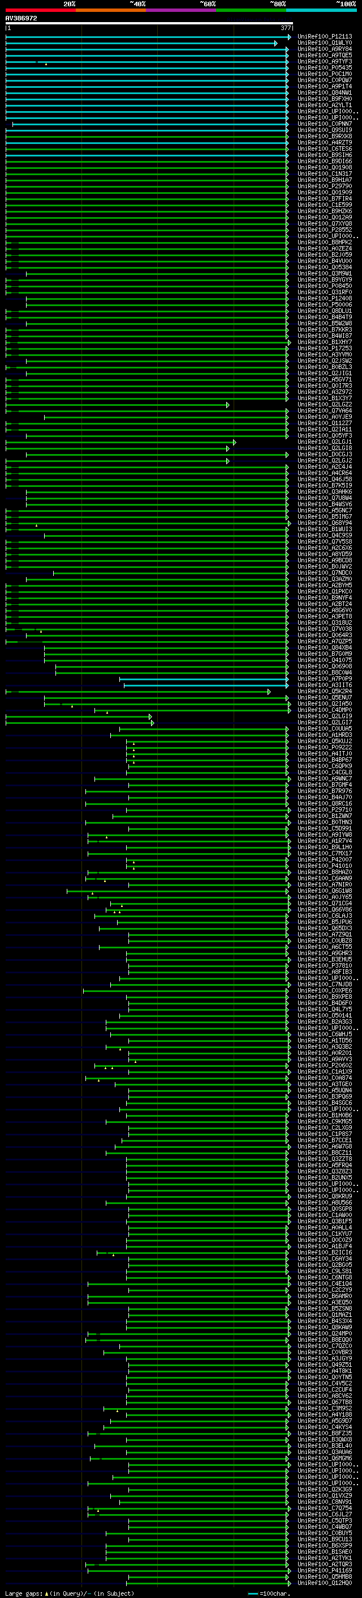The width and height of the screenshot is (362, 1598).
Task: Open hit UniRef100_B9DI66
Action: pyautogui.click(x=325, y=162)
